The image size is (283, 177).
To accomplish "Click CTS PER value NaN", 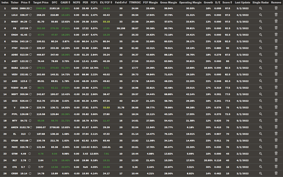I will [85, 167].
